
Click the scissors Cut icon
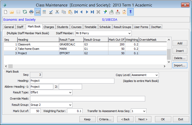click(57, 12)
